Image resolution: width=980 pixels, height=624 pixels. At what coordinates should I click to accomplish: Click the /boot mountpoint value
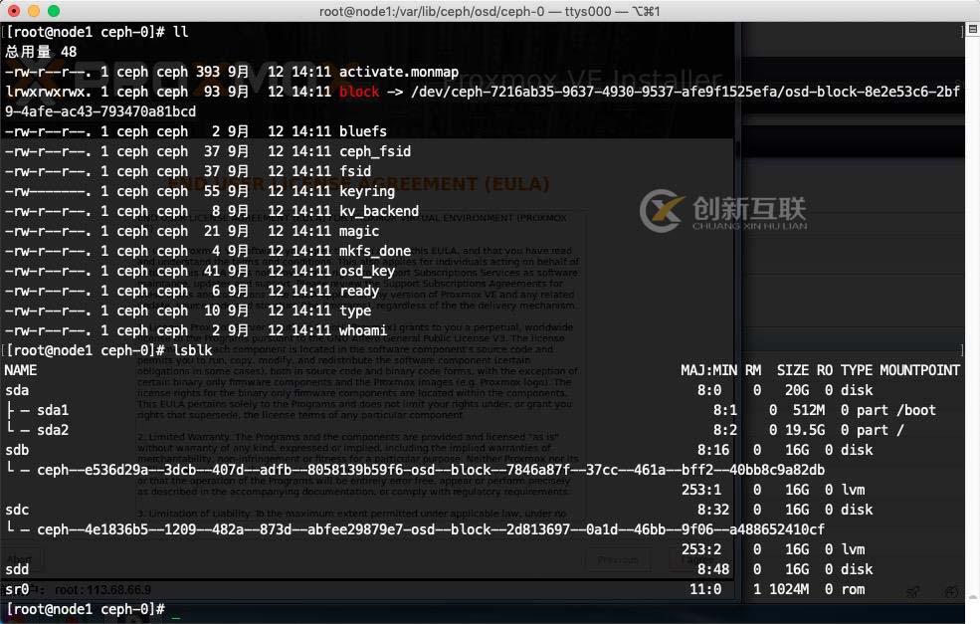click(916, 410)
